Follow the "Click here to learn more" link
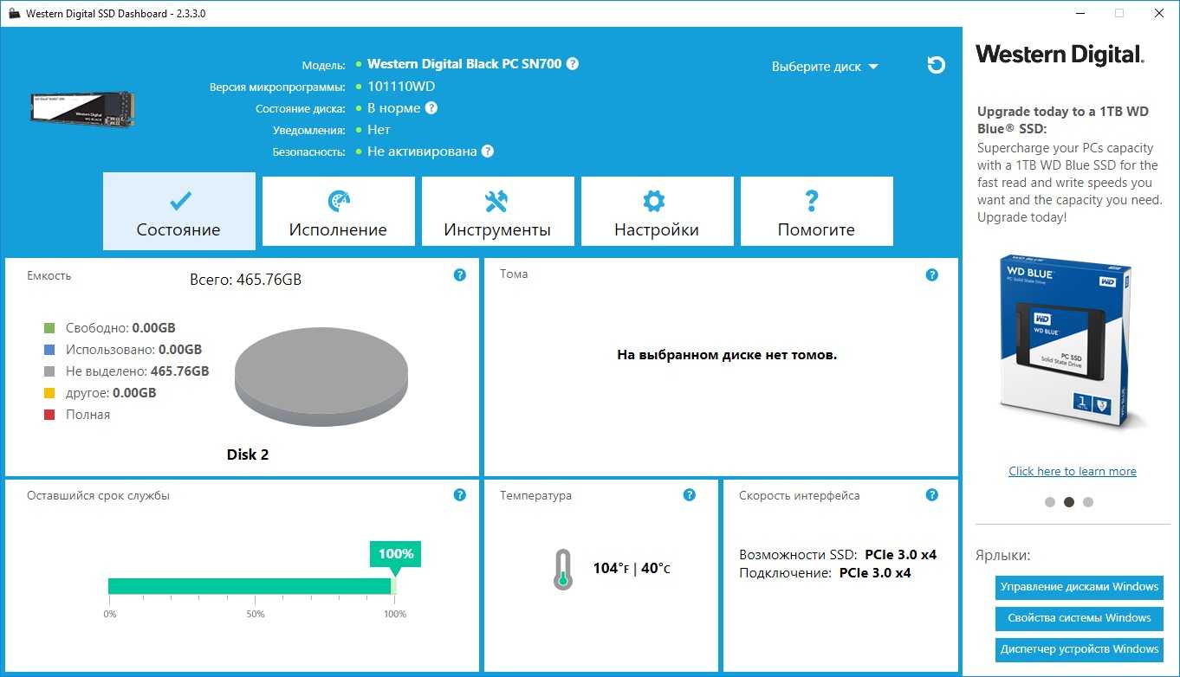The width and height of the screenshot is (1180, 677). pos(1073,471)
